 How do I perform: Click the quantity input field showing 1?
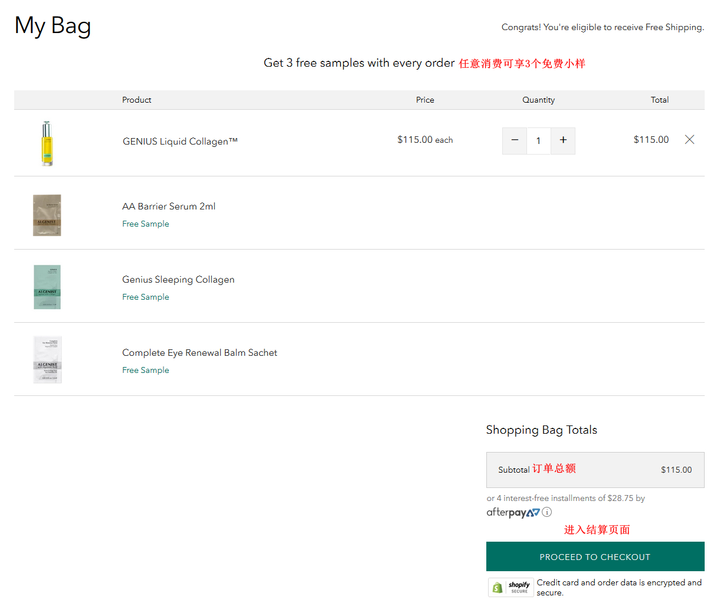click(538, 140)
